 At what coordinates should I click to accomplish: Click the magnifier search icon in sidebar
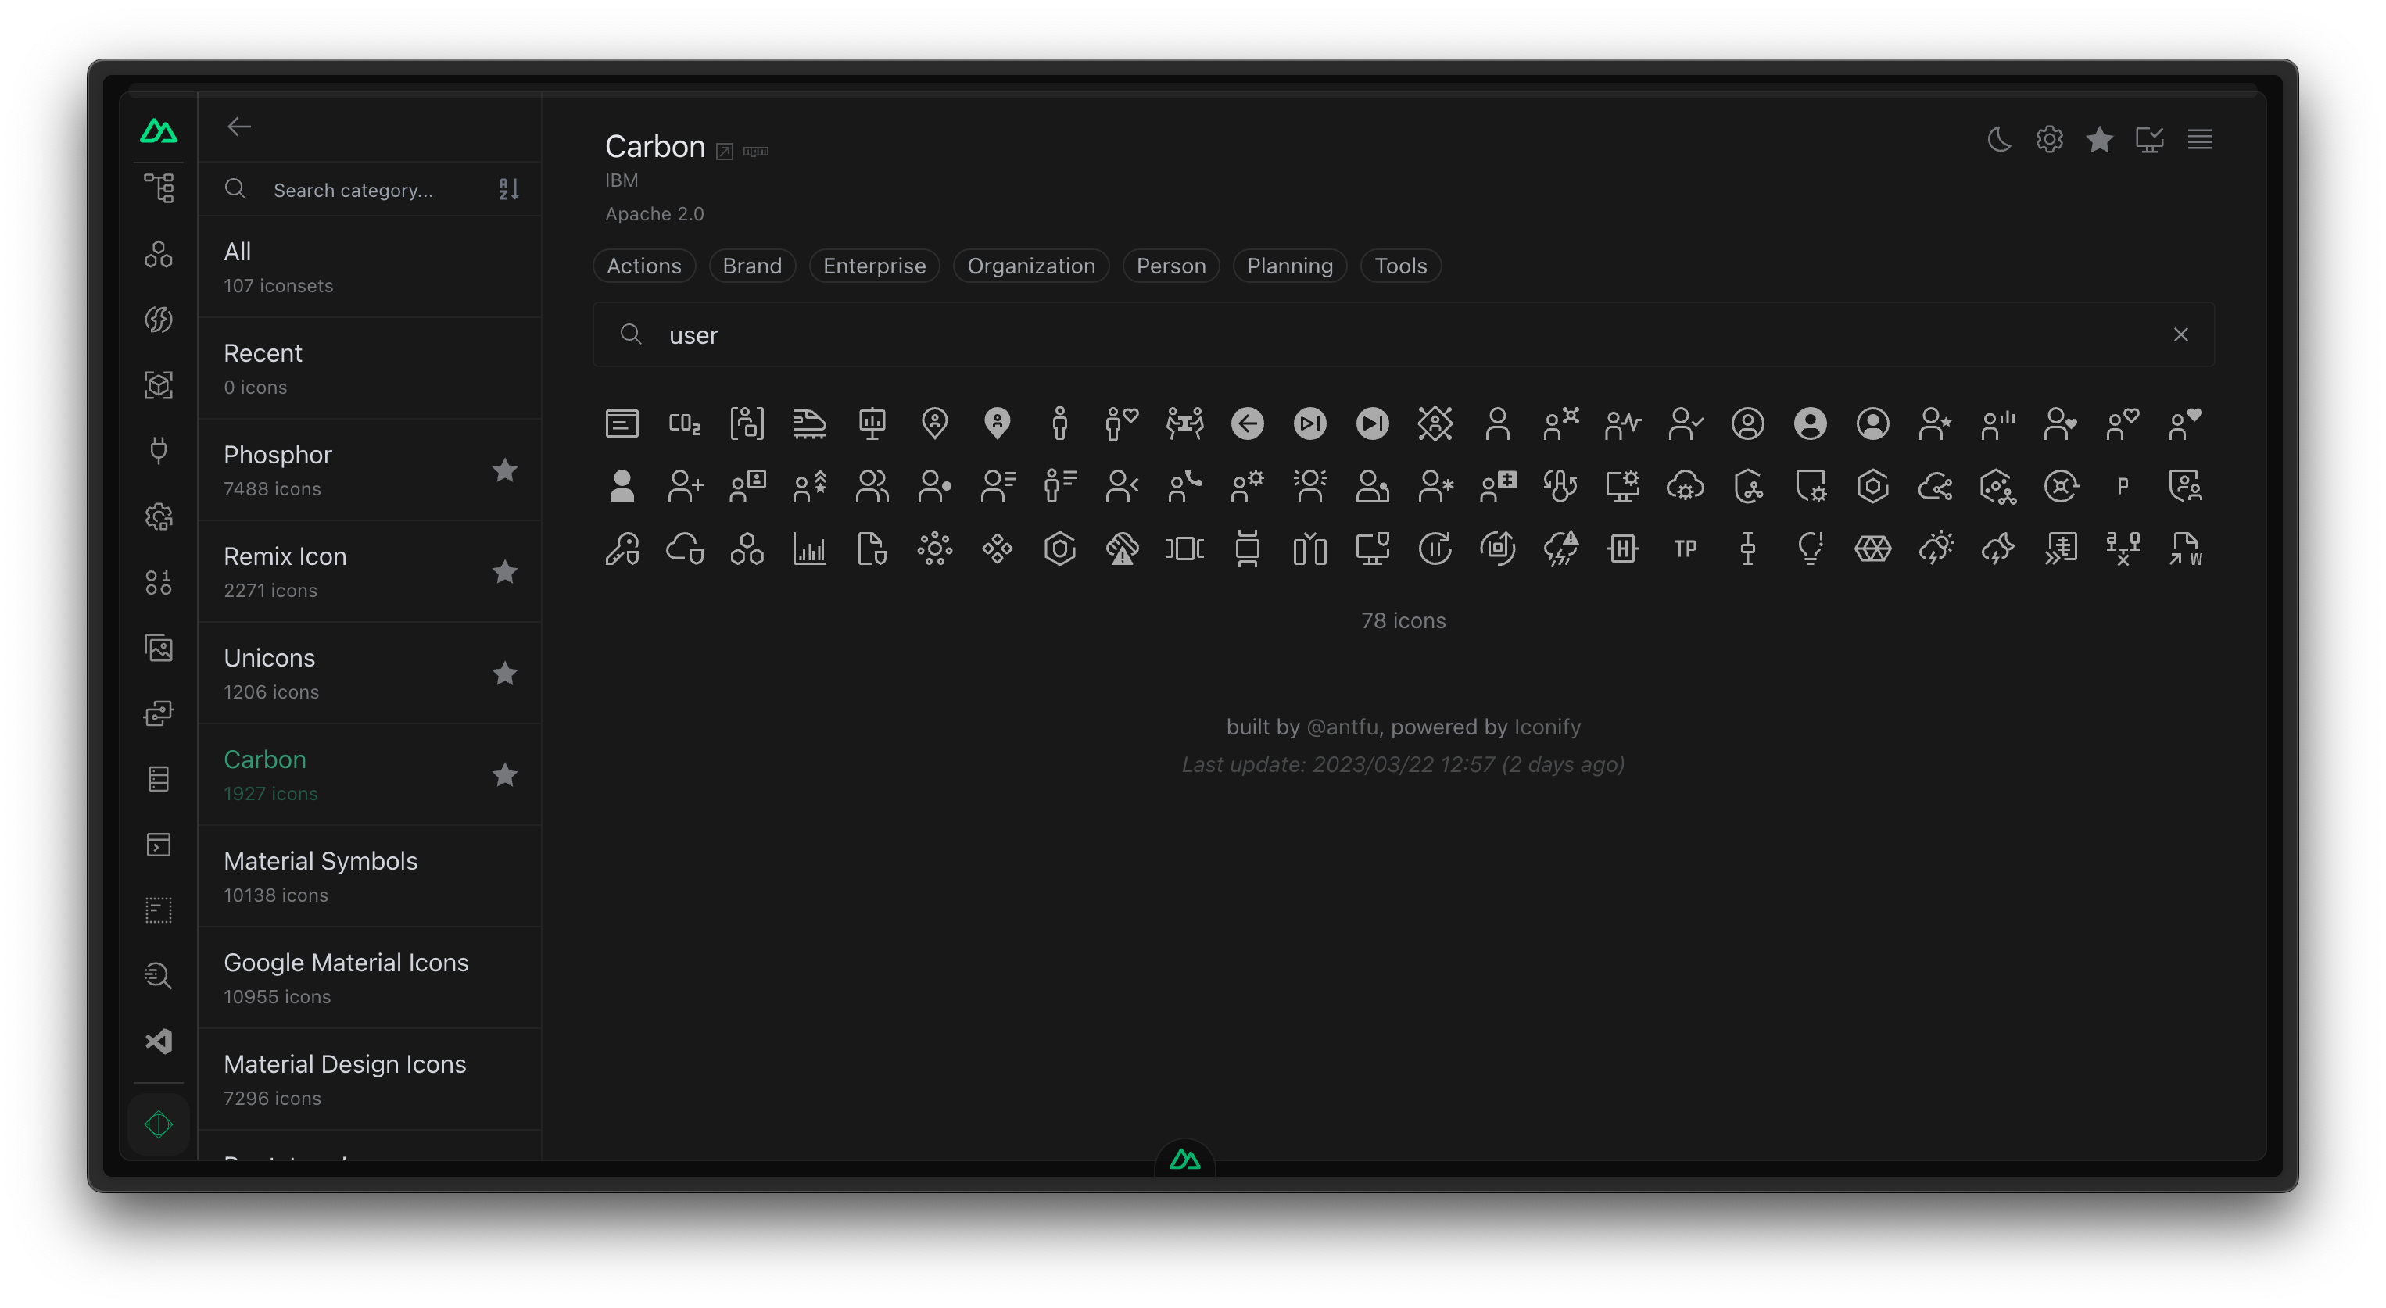click(159, 976)
